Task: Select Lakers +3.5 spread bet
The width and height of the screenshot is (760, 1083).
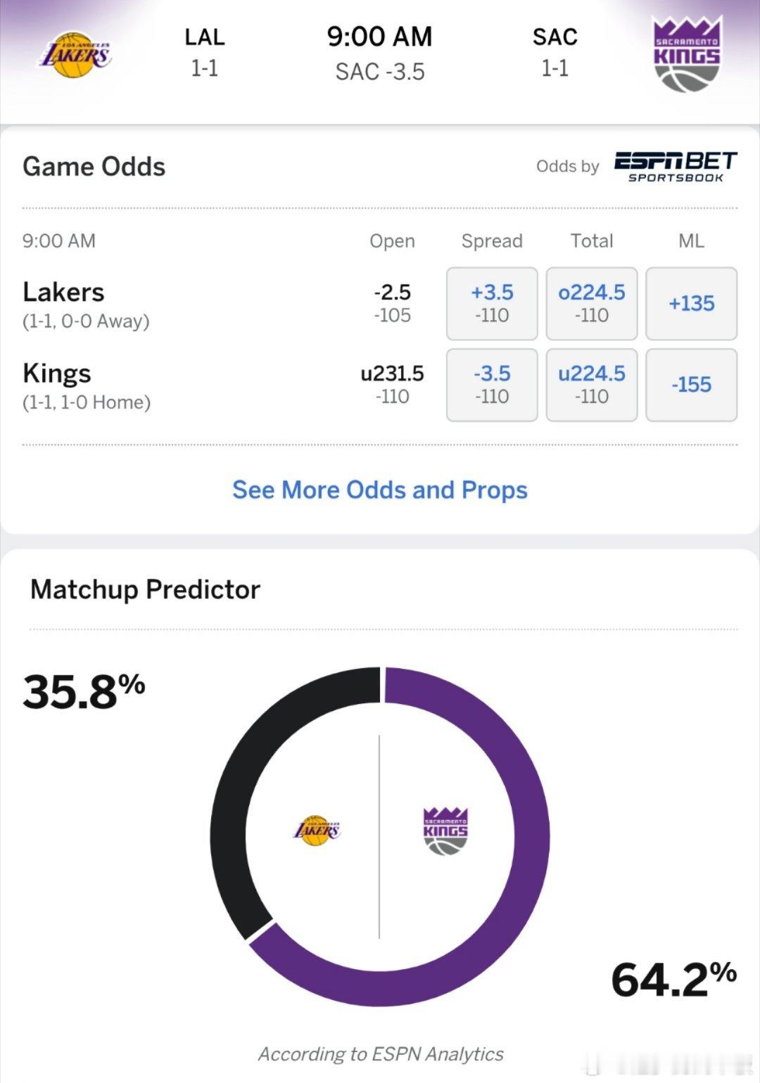Action: [x=492, y=303]
